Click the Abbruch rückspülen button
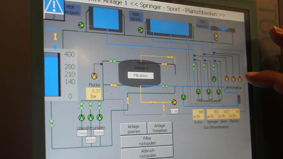The width and height of the screenshot is (283, 159). [147, 153]
